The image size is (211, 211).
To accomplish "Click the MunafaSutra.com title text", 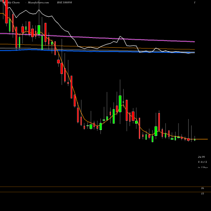I will click(38, 3).
